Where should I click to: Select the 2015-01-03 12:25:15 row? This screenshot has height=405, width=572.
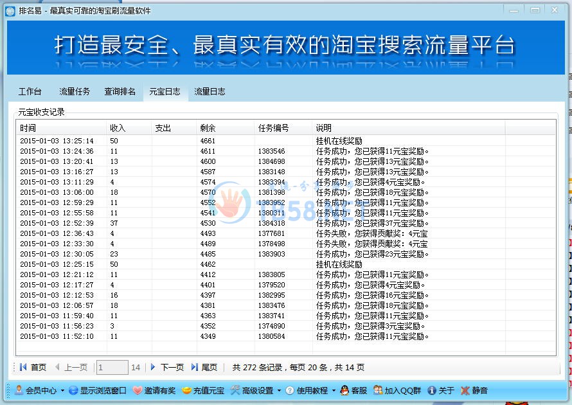pyautogui.click(x=287, y=264)
